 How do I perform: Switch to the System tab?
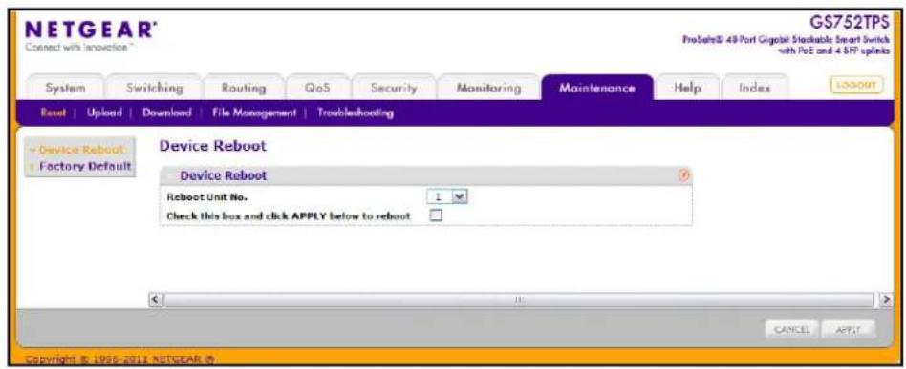coord(65,89)
